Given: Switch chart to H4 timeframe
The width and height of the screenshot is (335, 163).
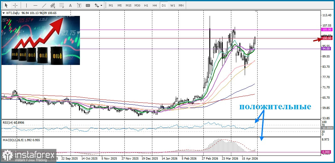Looking at the screenshot, I should pyautogui.click(x=155, y=5).
